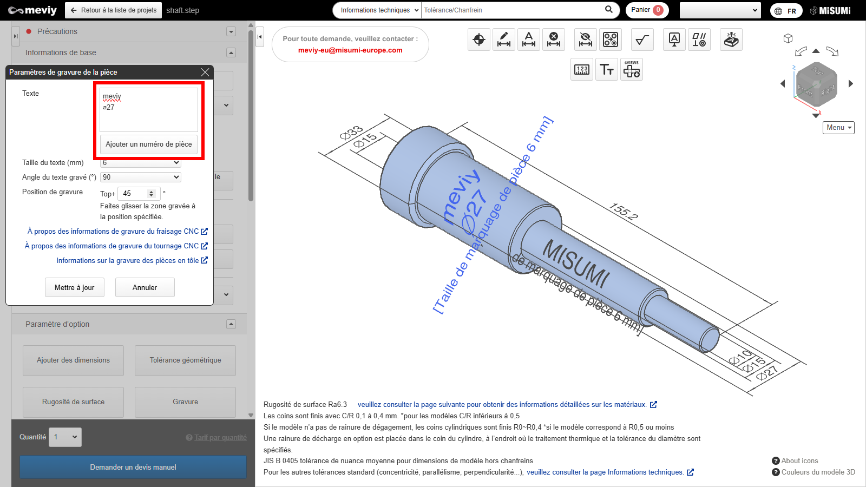
Task: Click the origin crosshair tool icon
Action: [x=479, y=40]
